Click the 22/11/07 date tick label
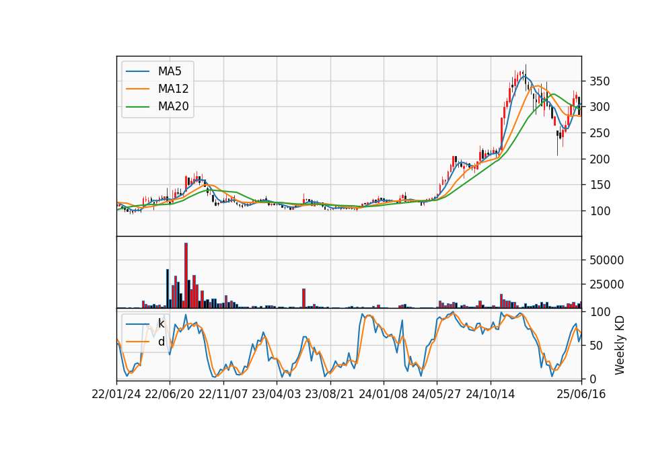This screenshot has height=464, width=646. [x=223, y=394]
